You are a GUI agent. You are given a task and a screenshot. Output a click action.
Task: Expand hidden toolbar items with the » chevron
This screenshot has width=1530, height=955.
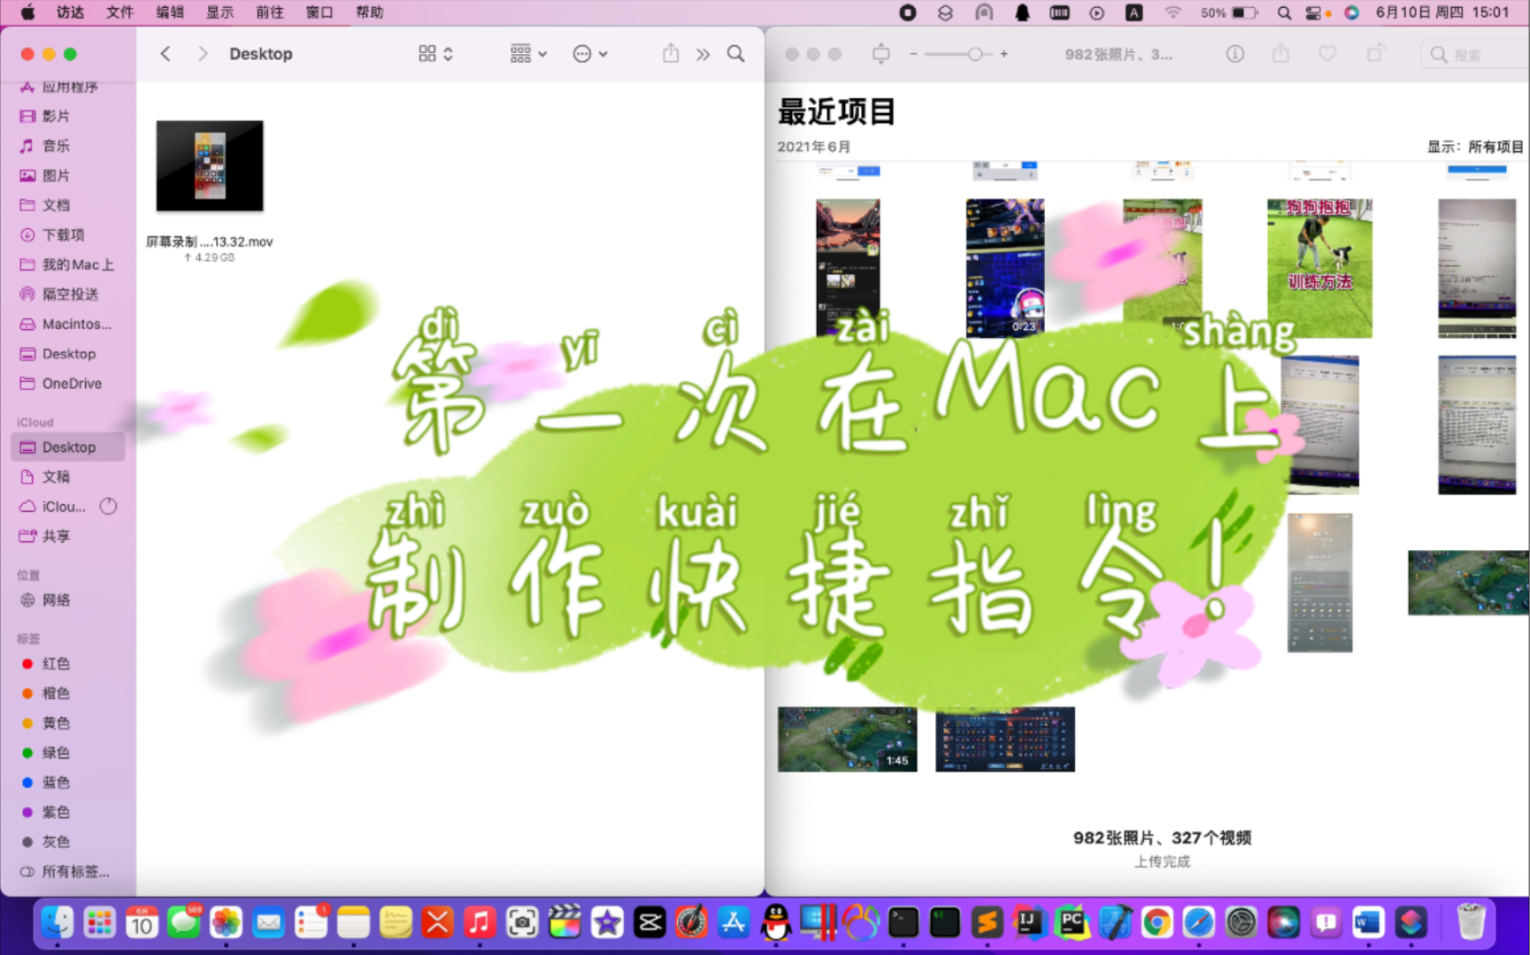coord(703,53)
